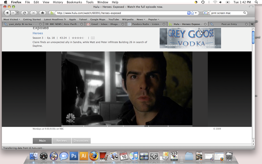262x164 pixels.
Task: Open the Most Visited bookmarks dropdown
Action: (12, 19)
